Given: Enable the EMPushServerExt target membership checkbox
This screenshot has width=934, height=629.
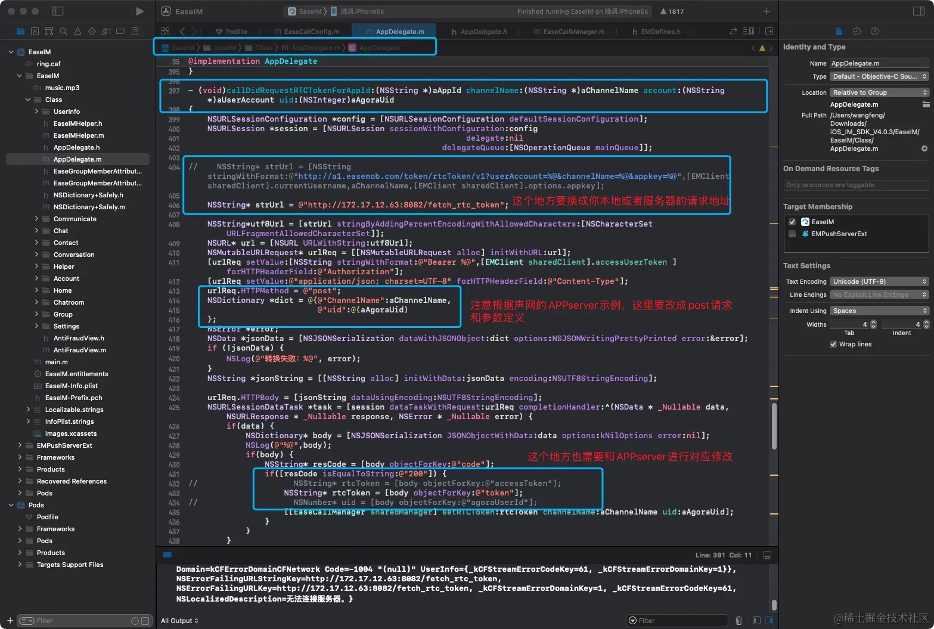Looking at the screenshot, I should coord(792,234).
